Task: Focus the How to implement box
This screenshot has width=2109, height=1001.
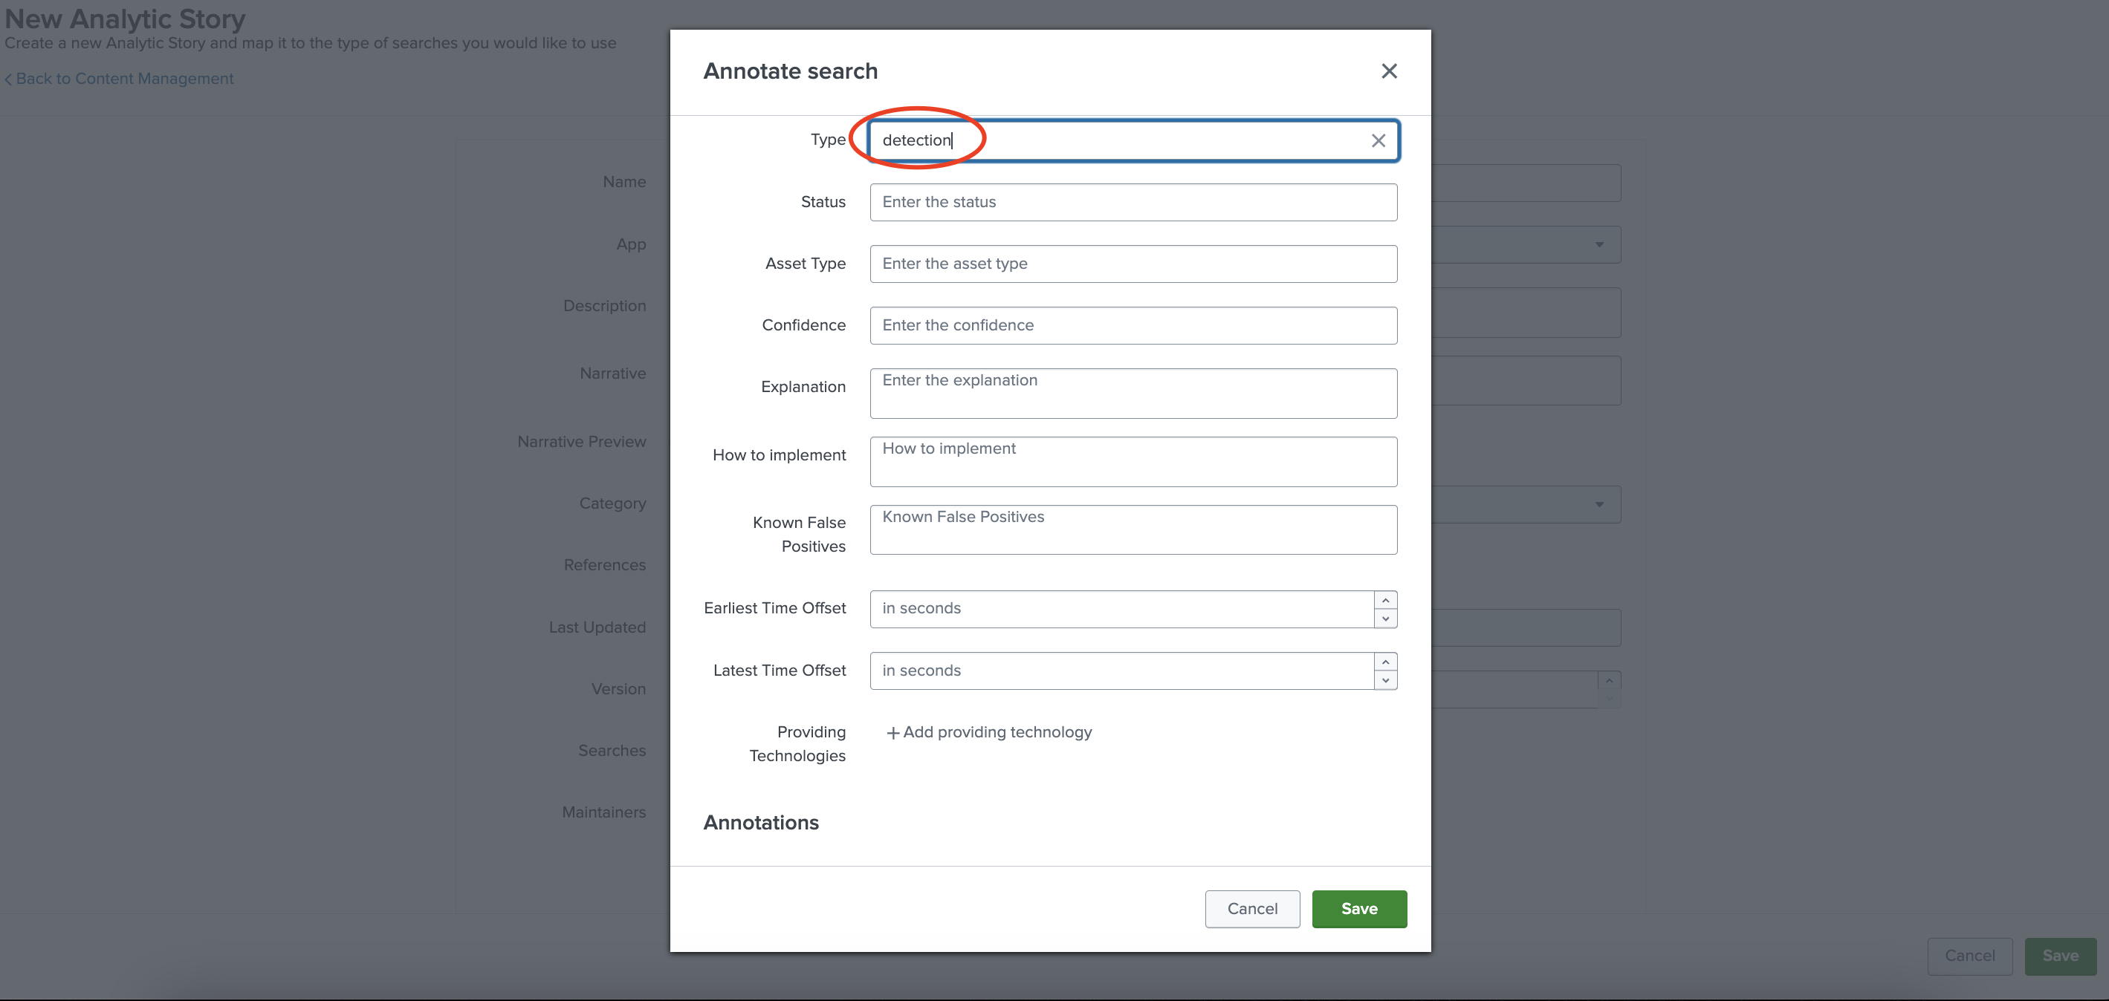Action: 1133,462
